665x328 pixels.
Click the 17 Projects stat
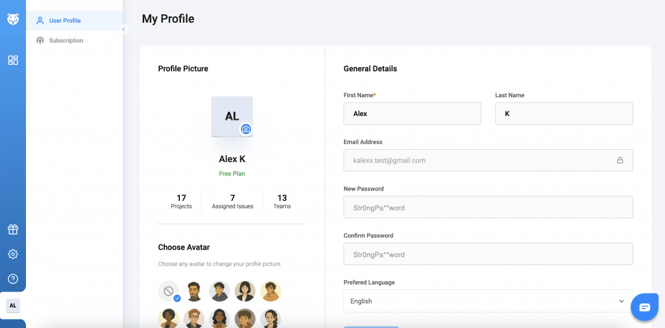(181, 202)
